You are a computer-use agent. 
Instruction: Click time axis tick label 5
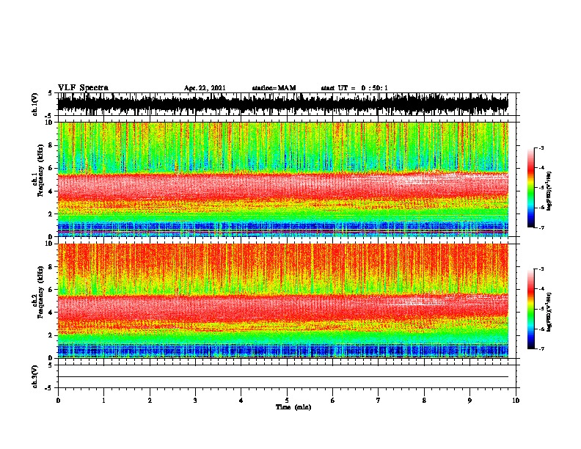tap(287, 401)
